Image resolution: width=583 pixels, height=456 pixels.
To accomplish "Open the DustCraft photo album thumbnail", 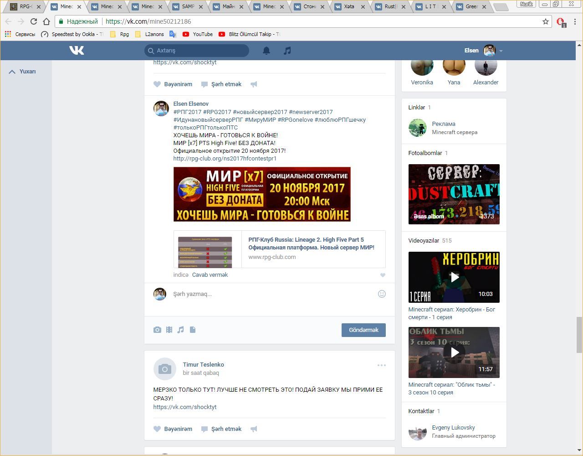I will click(x=454, y=194).
